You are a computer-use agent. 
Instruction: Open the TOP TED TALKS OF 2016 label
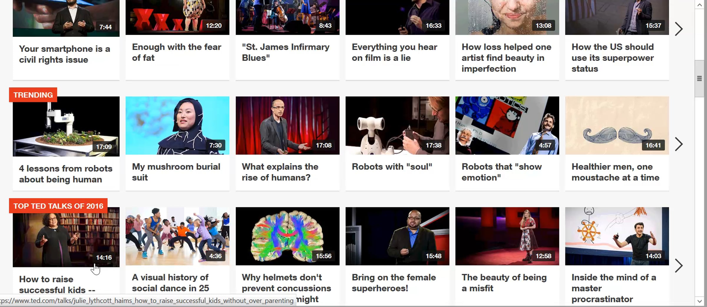58,206
